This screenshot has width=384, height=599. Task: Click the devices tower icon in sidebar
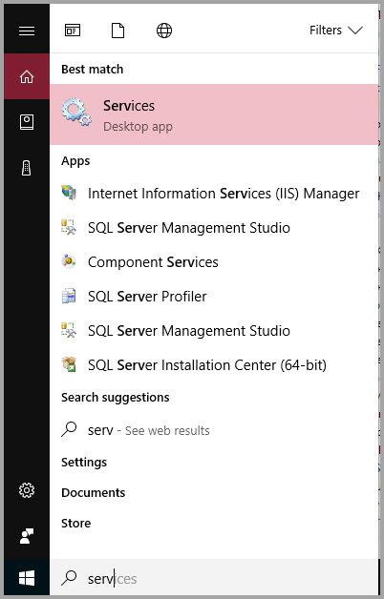pos(27,168)
